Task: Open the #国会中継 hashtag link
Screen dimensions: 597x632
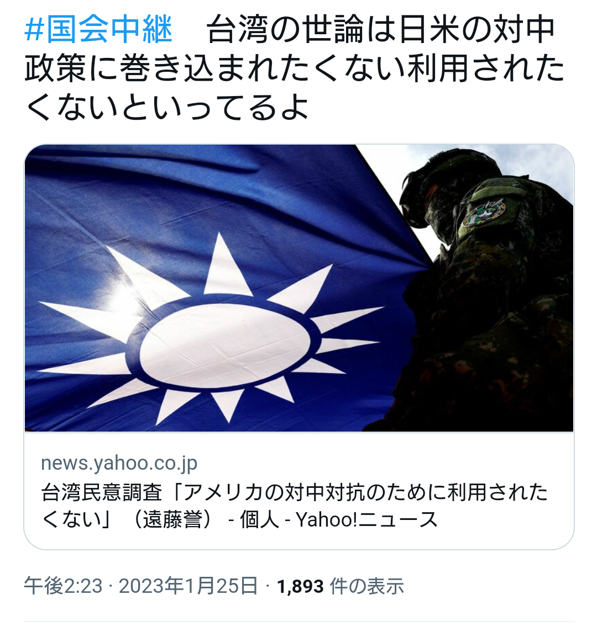Action: coord(98,29)
